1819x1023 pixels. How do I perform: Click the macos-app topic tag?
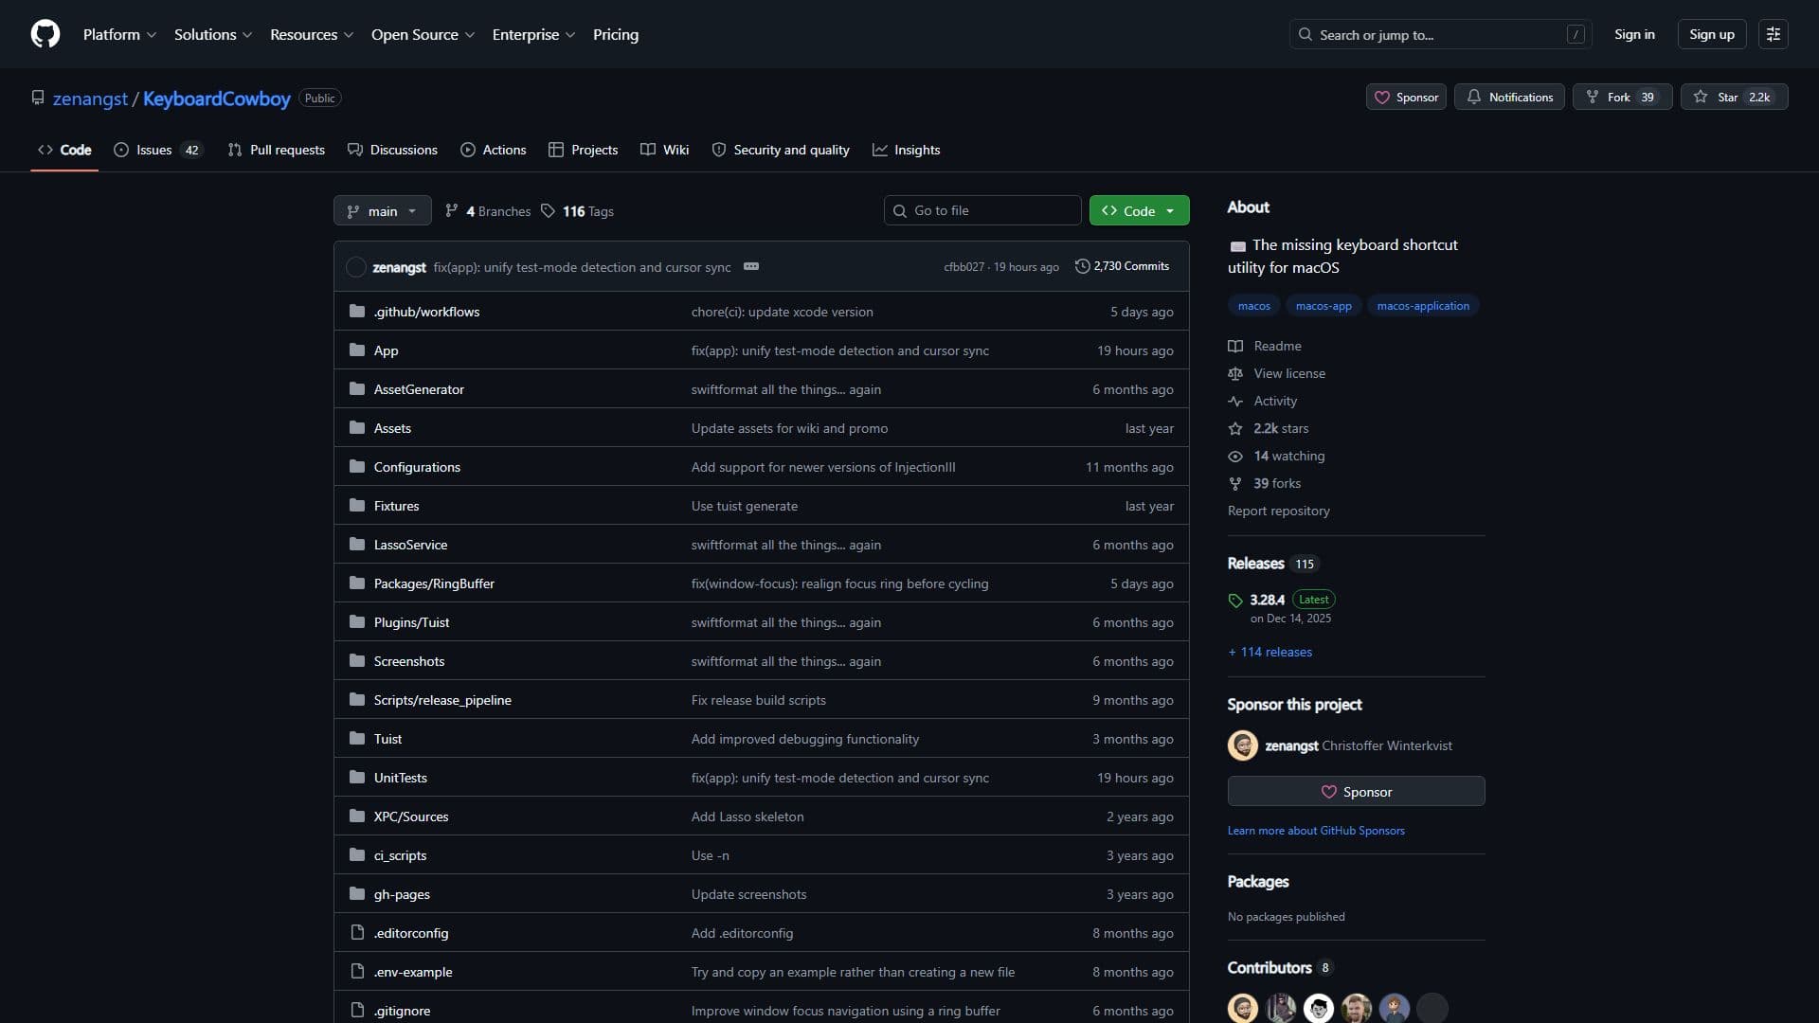(1324, 306)
